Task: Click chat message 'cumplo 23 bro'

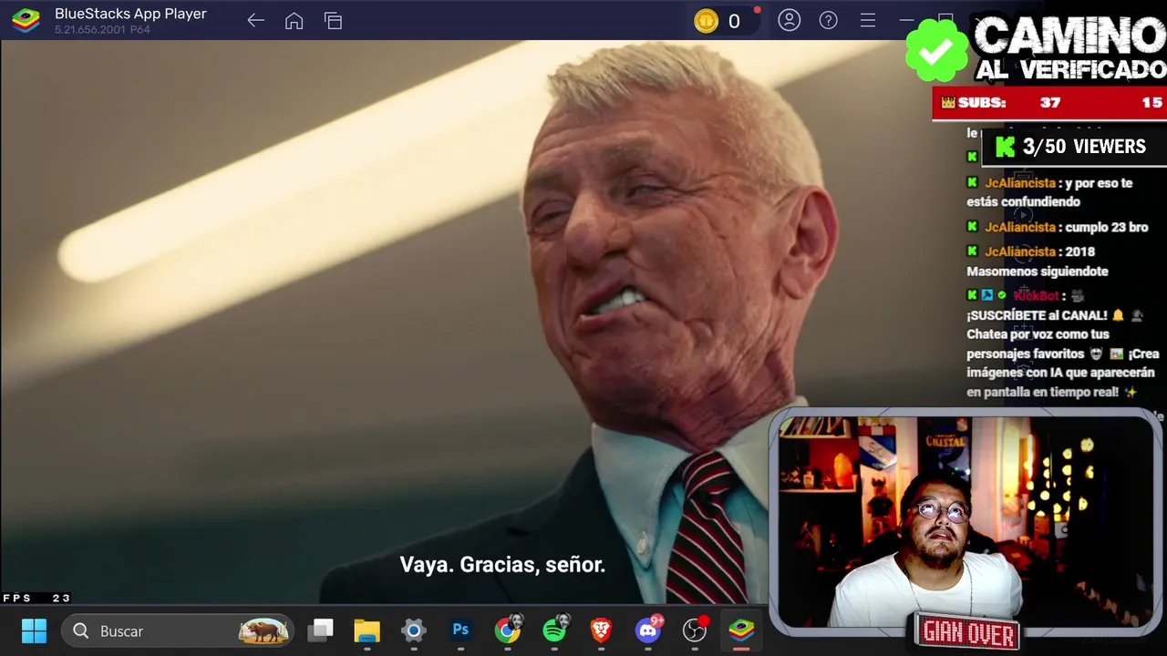Action: point(1104,227)
